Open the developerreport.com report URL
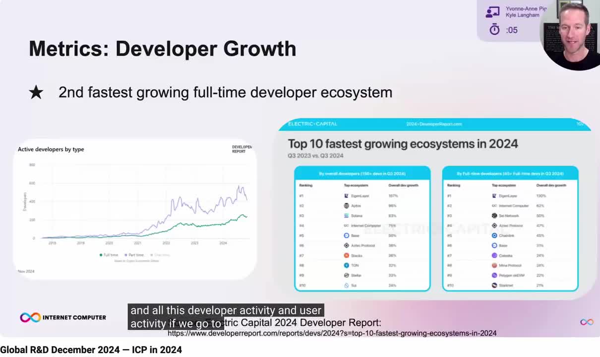Screen dimensions: 600x357 332,333
